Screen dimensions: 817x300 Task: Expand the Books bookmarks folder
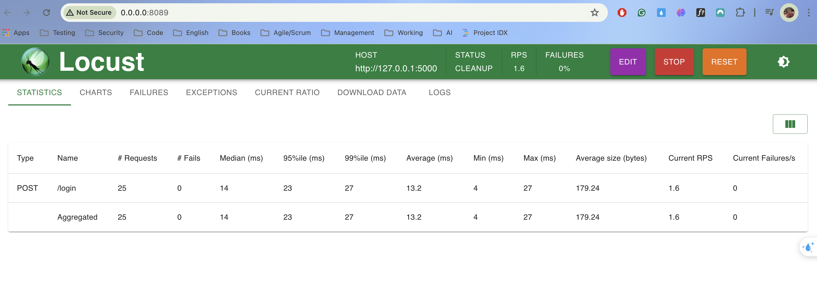coord(234,33)
